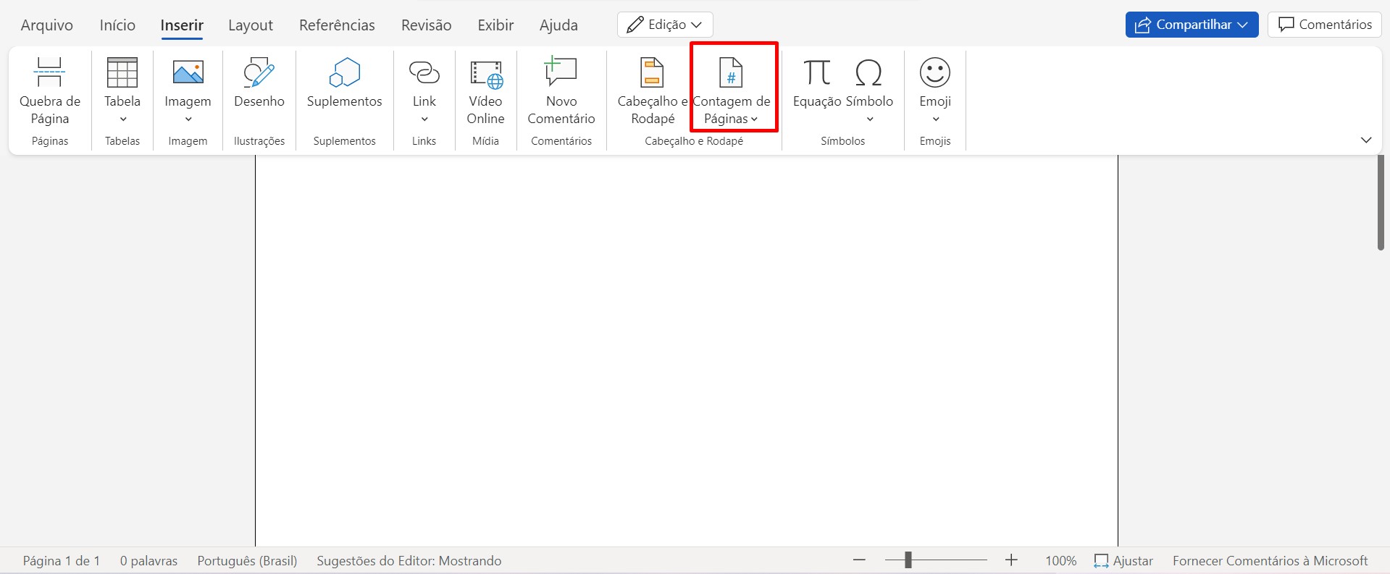Viewport: 1390px width, 574px height.
Task: Insert a Page Break (Quebra de Página)
Action: (49, 90)
